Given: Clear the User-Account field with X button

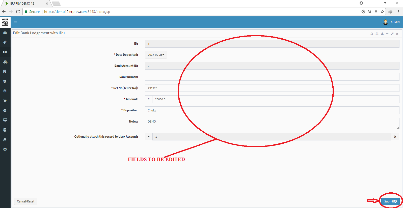Looking at the screenshot, I should (x=395, y=137).
